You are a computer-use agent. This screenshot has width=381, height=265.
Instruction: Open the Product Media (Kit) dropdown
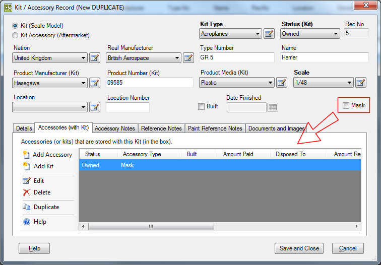(x=237, y=83)
